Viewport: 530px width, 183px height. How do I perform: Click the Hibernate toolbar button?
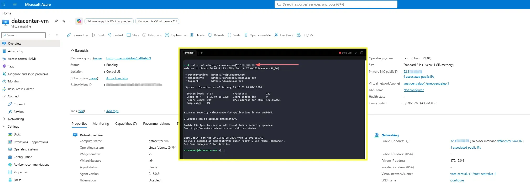tap(152, 35)
